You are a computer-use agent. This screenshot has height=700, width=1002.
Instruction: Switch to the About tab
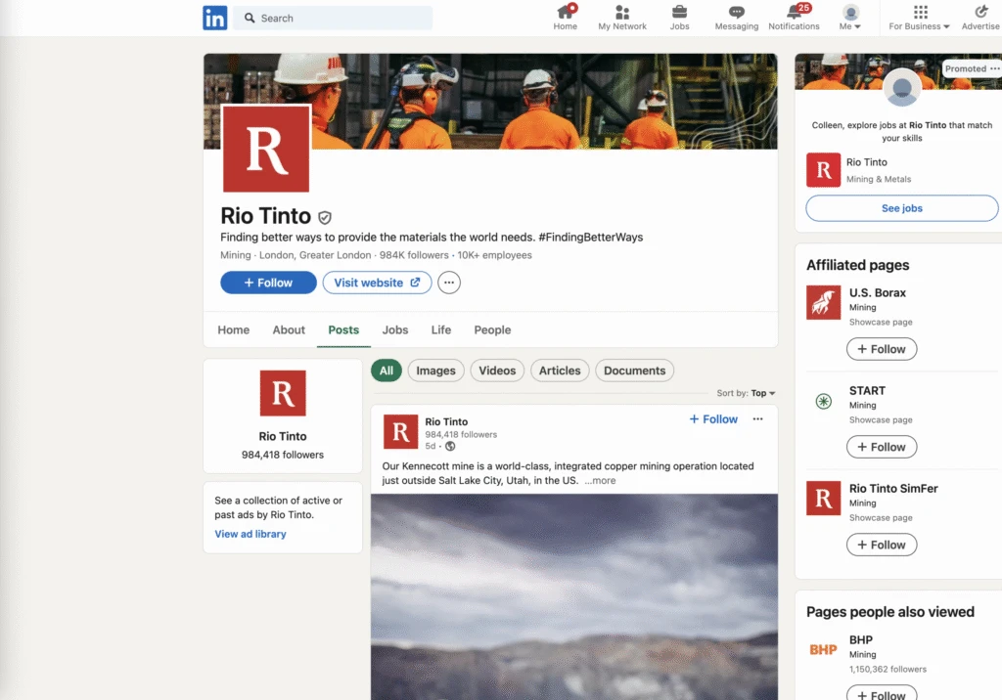289,329
